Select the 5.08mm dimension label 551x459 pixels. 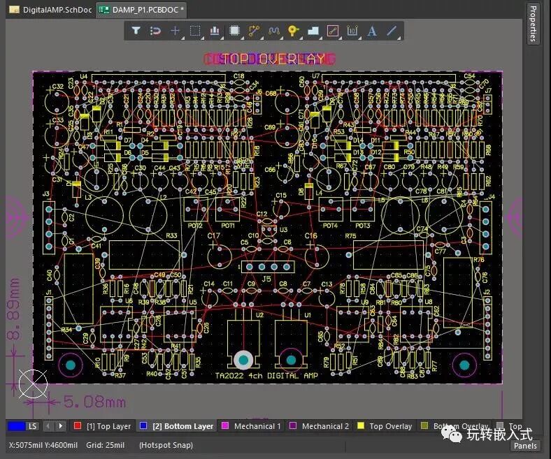94,402
